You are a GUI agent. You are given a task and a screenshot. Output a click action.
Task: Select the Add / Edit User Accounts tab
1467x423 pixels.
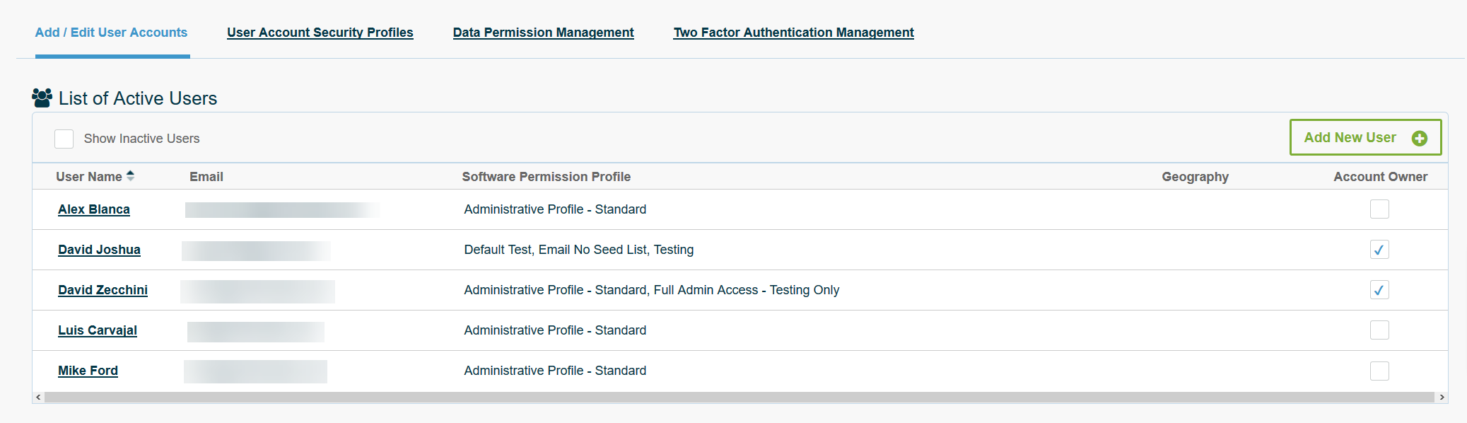coord(111,33)
